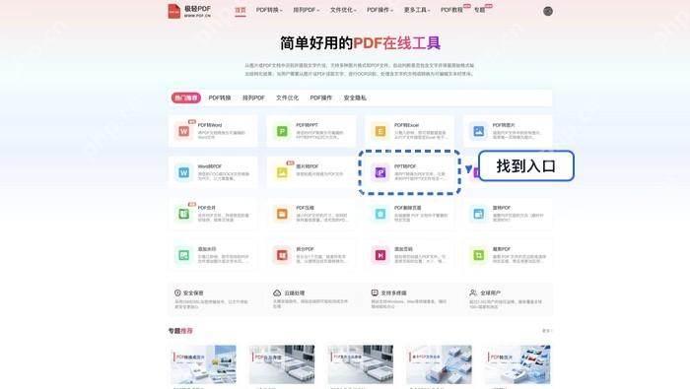Click the 旋转PDF blue rotate icon
Screen dimensions: 690x389
[x=478, y=214]
